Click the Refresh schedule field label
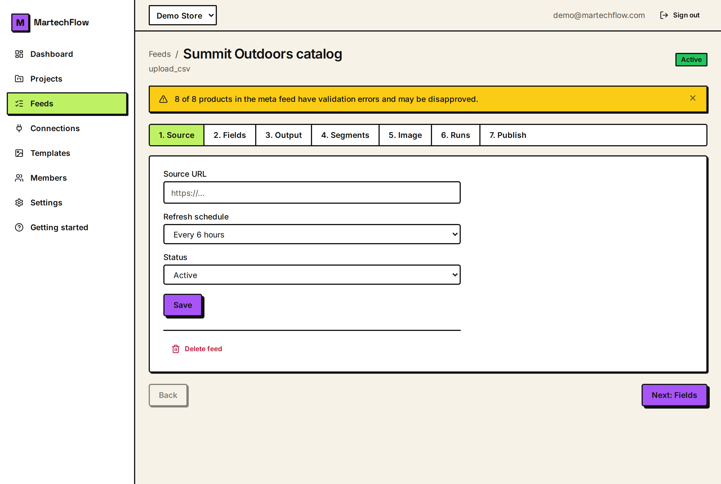 pyautogui.click(x=196, y=217)
